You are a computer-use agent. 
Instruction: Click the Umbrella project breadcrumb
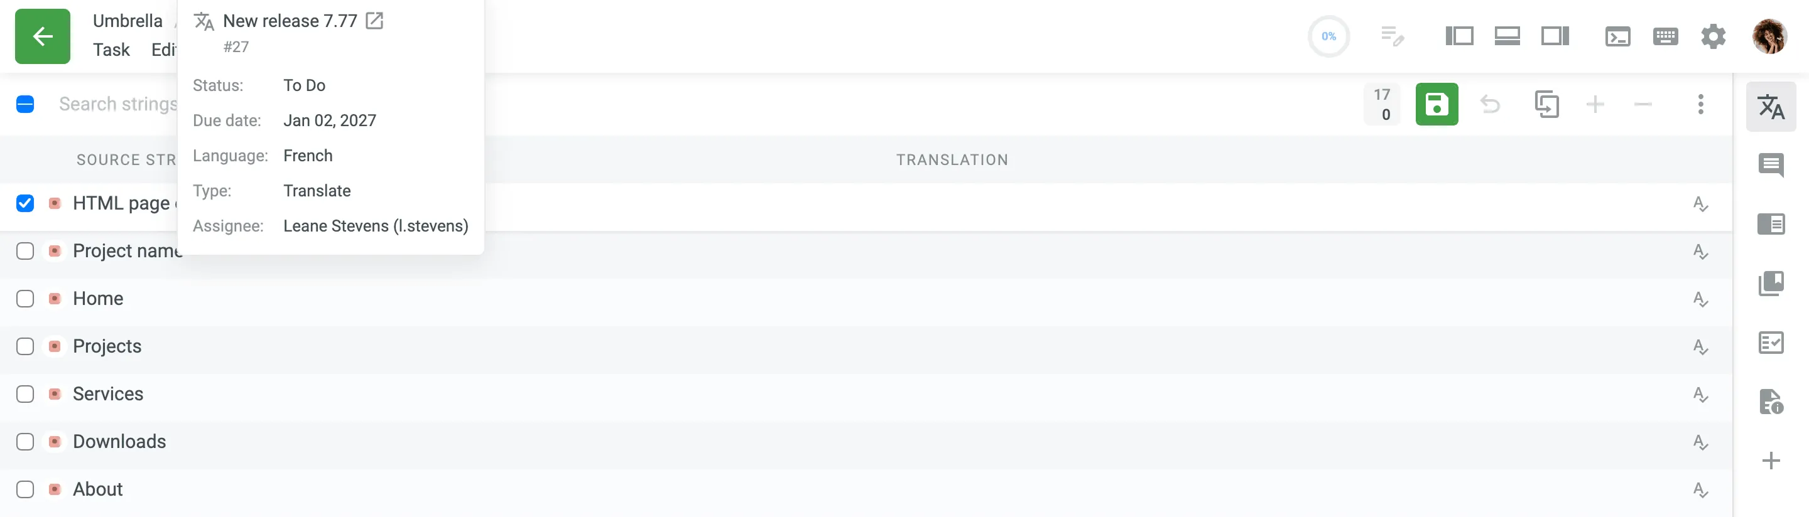pos(128,21)
